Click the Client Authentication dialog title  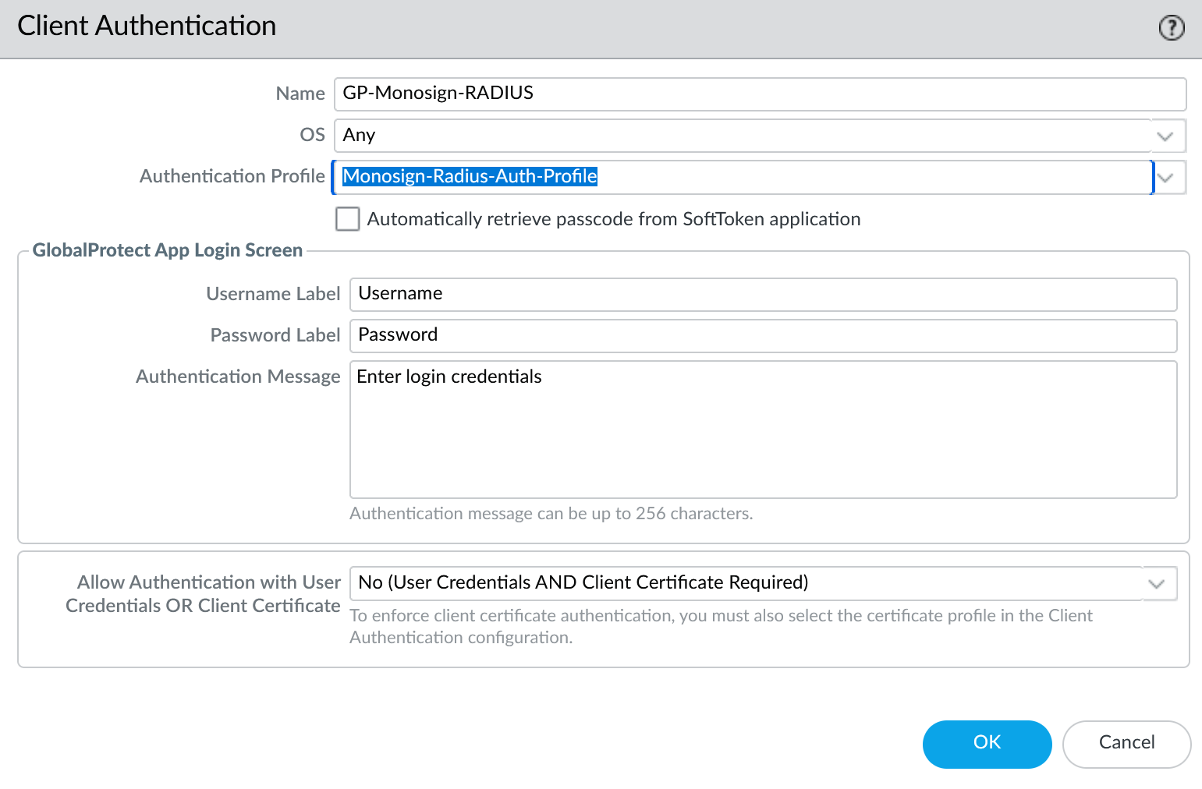tap(147, 27)
